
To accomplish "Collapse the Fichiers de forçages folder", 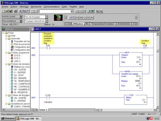I will pyautogui.click(x=6, y=95).
